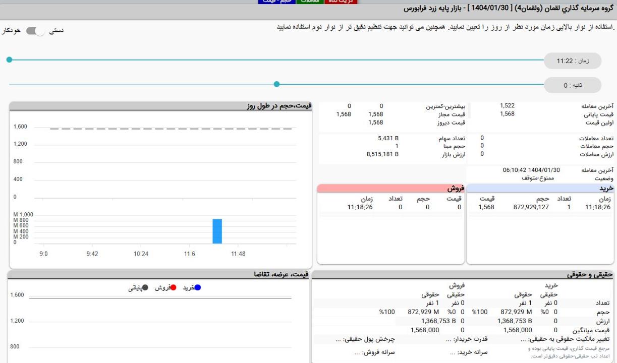Click the seconds slider handle
The height and width of the screenshot is (363, 617).
tap(276, 84)
